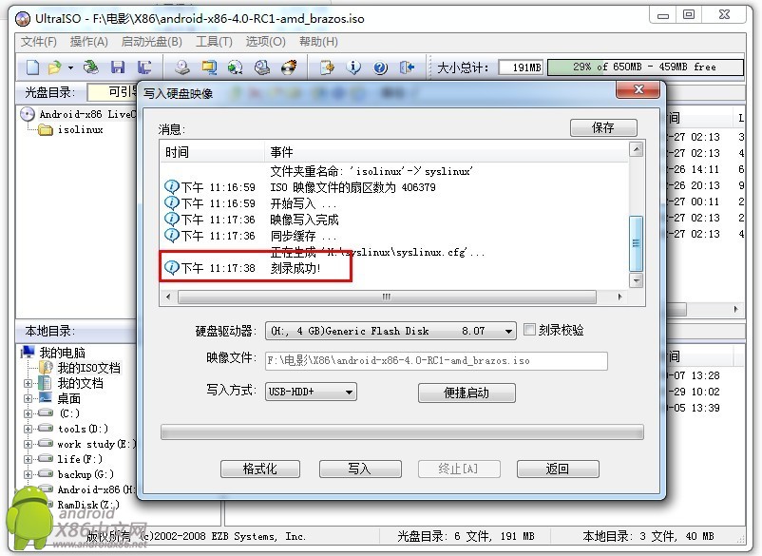Select Android-x86 LiveCD disc icon in image tree
The width and height of the screenshot is (762, 556).
28,114
